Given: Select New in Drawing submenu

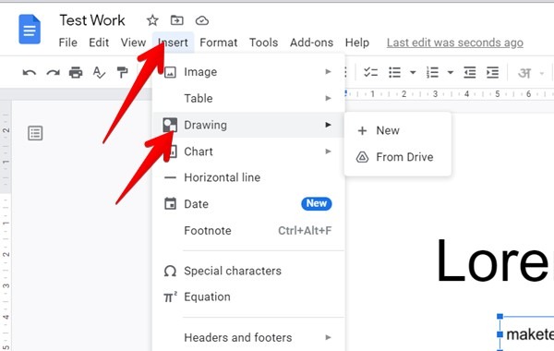Looking at the screenshot, I should click(397, 131).
